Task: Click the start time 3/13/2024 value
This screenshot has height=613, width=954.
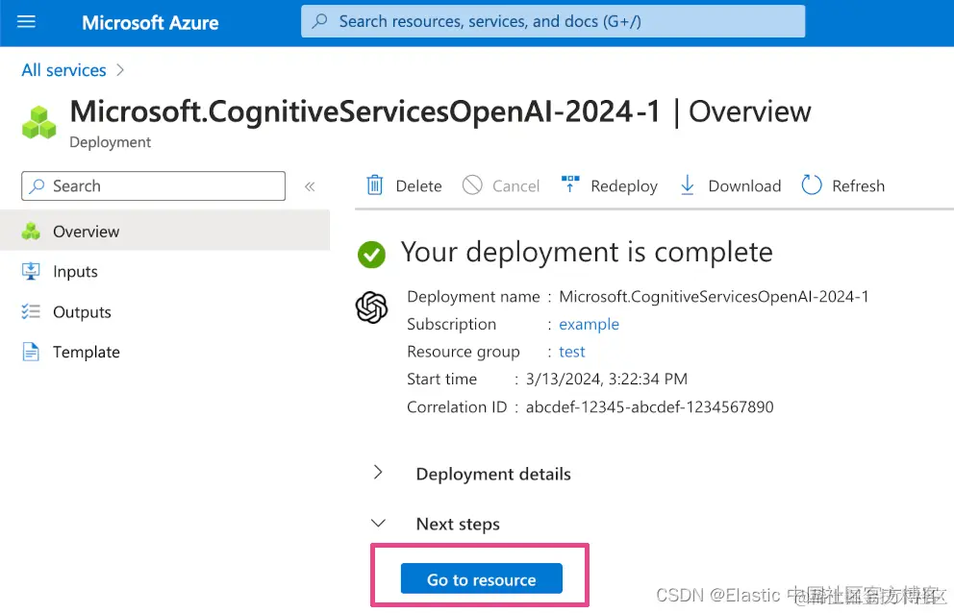Action: pyautogui.click(x=607, y=379)
